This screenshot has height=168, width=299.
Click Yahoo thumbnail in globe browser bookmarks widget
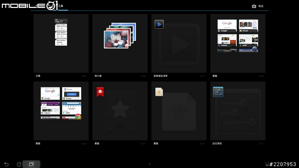click(x=227, y=41)
